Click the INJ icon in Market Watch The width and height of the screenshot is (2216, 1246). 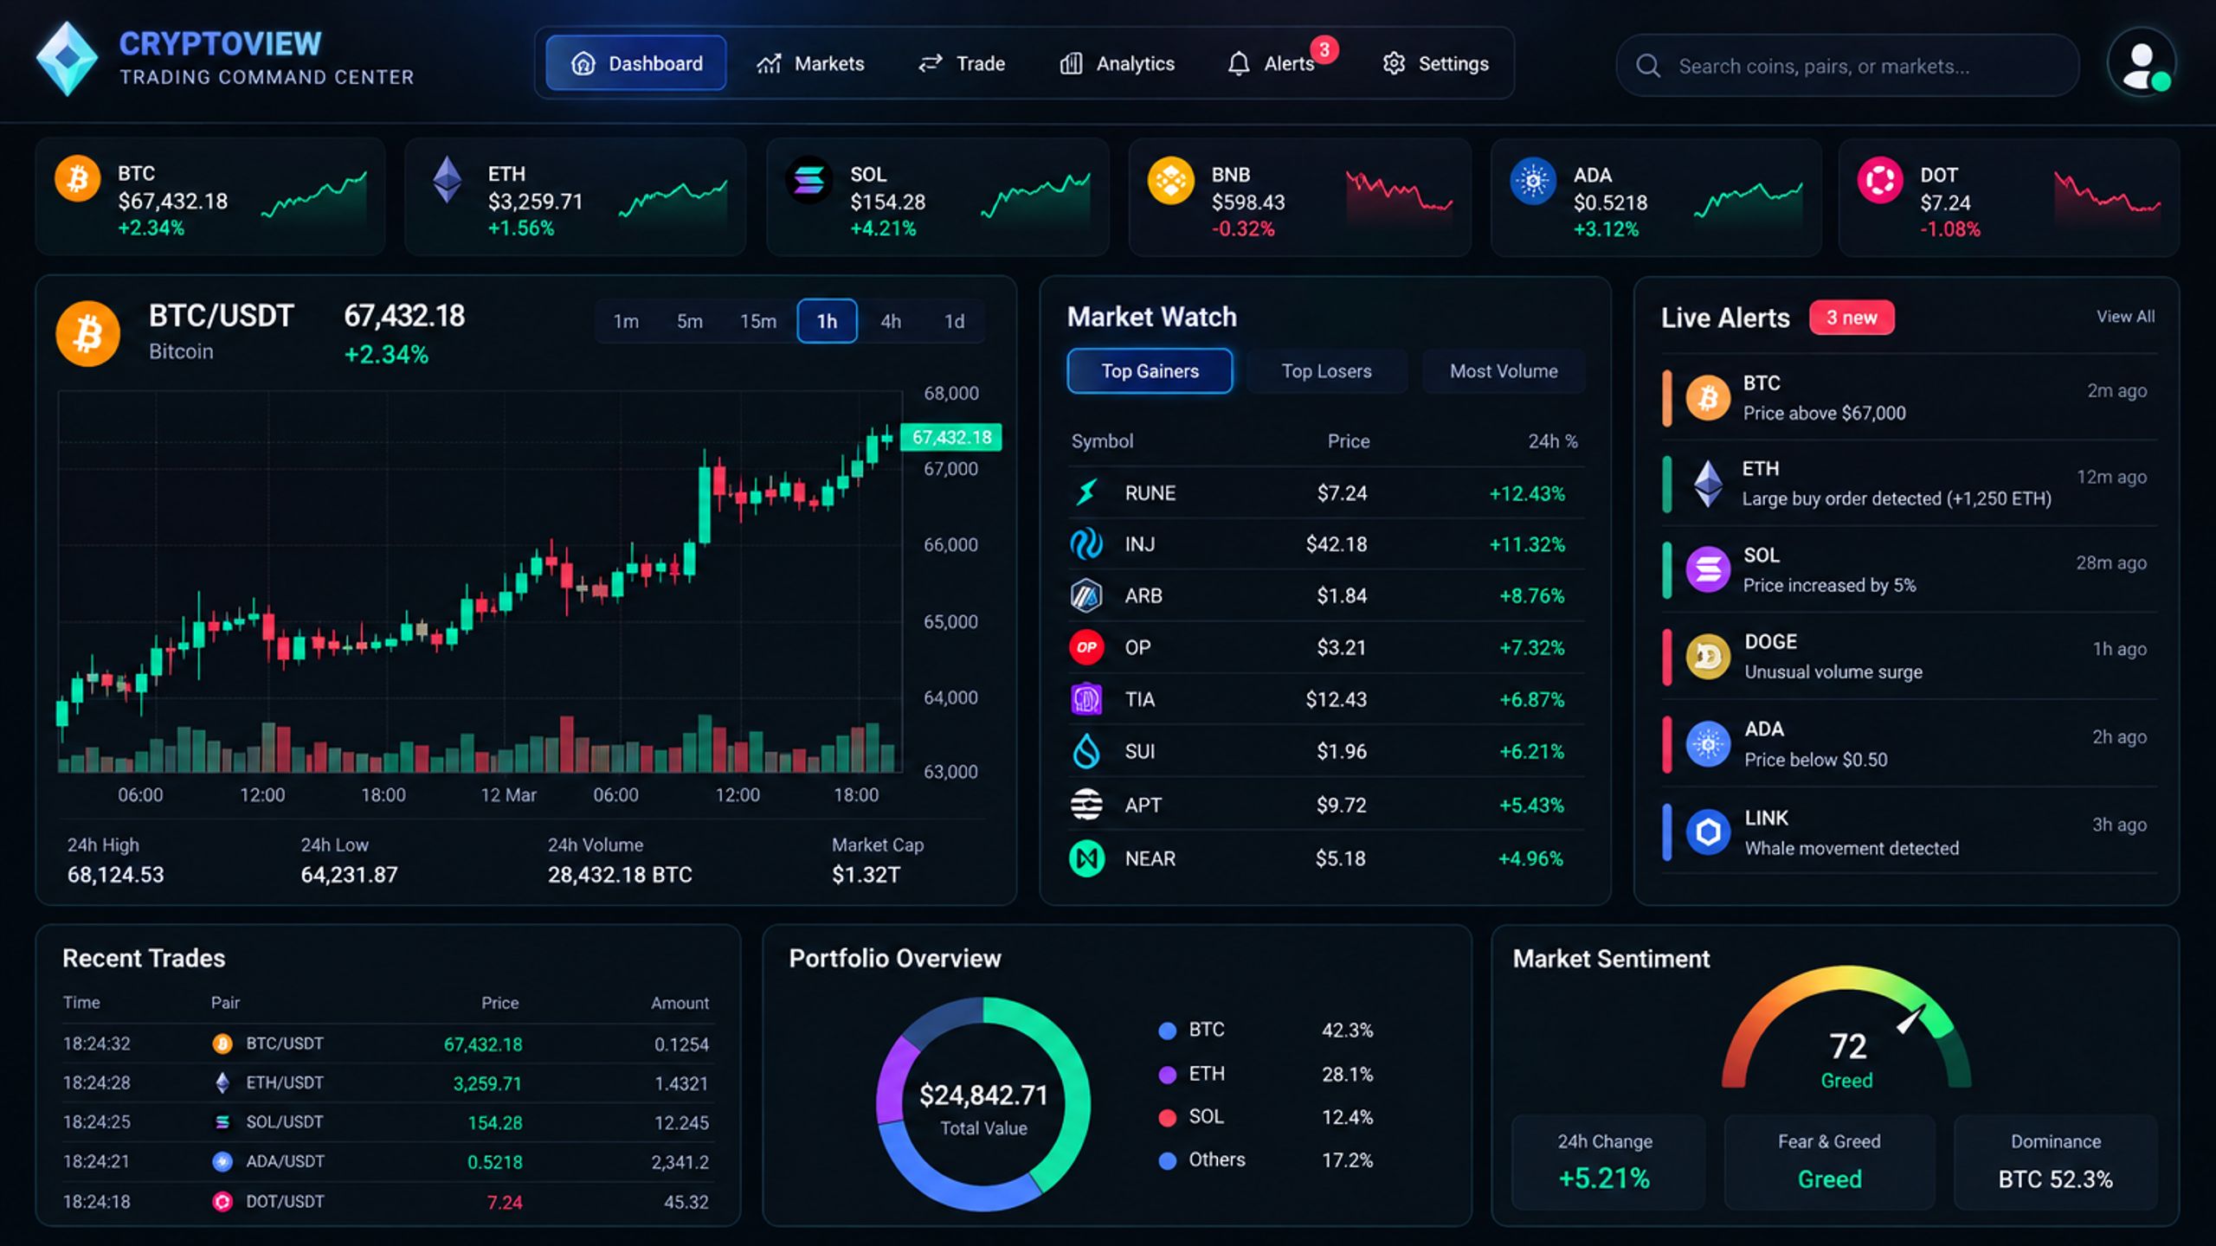[1086, 543]
